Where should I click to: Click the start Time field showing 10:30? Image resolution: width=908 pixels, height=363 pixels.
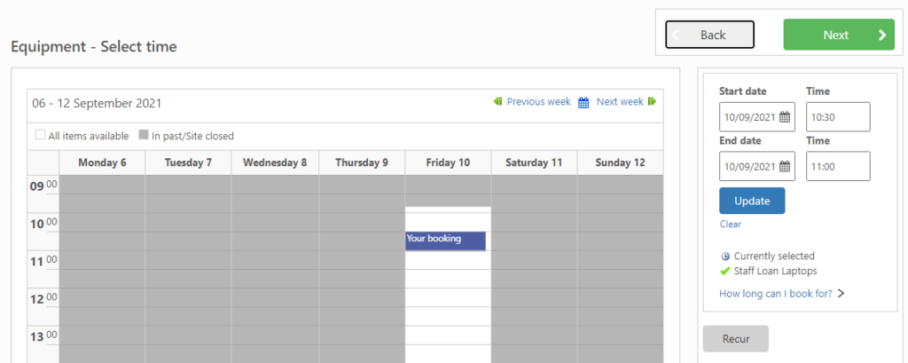(838, 117)
